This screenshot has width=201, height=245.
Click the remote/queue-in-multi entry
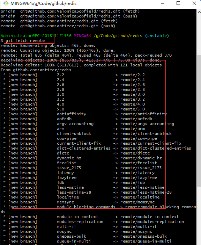pos(146,241)
